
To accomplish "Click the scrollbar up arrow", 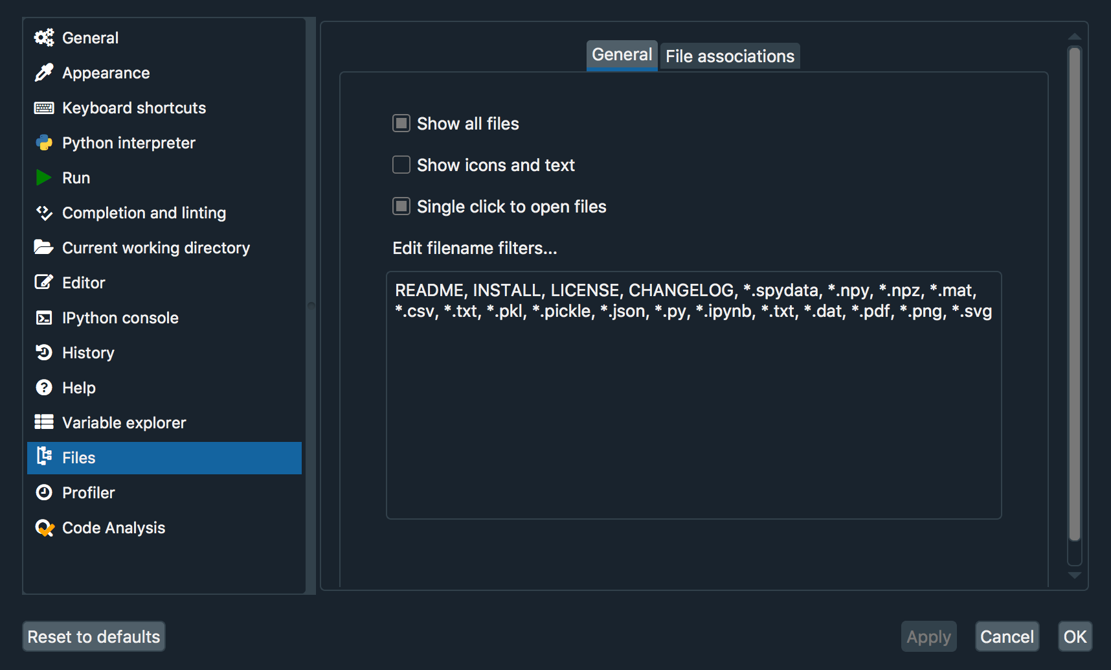I will [1075, 36].
